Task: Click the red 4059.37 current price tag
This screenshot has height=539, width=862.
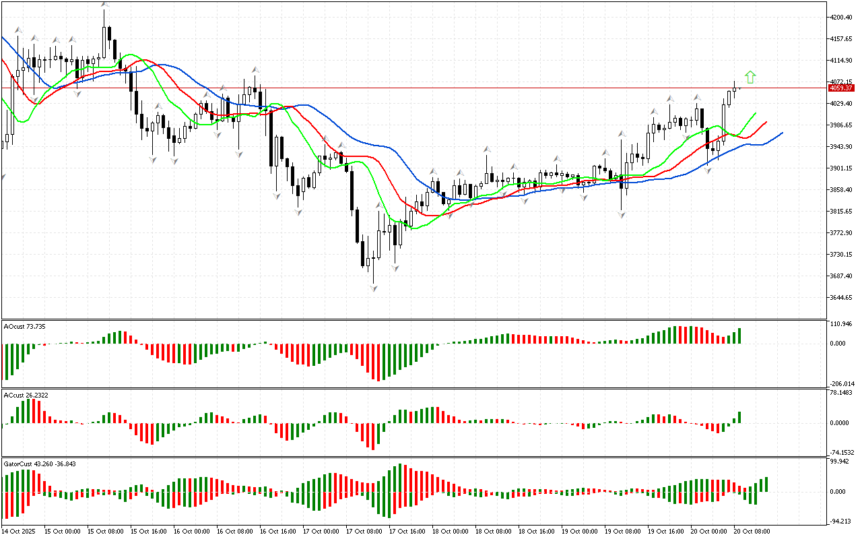Action: coord(841,88)
